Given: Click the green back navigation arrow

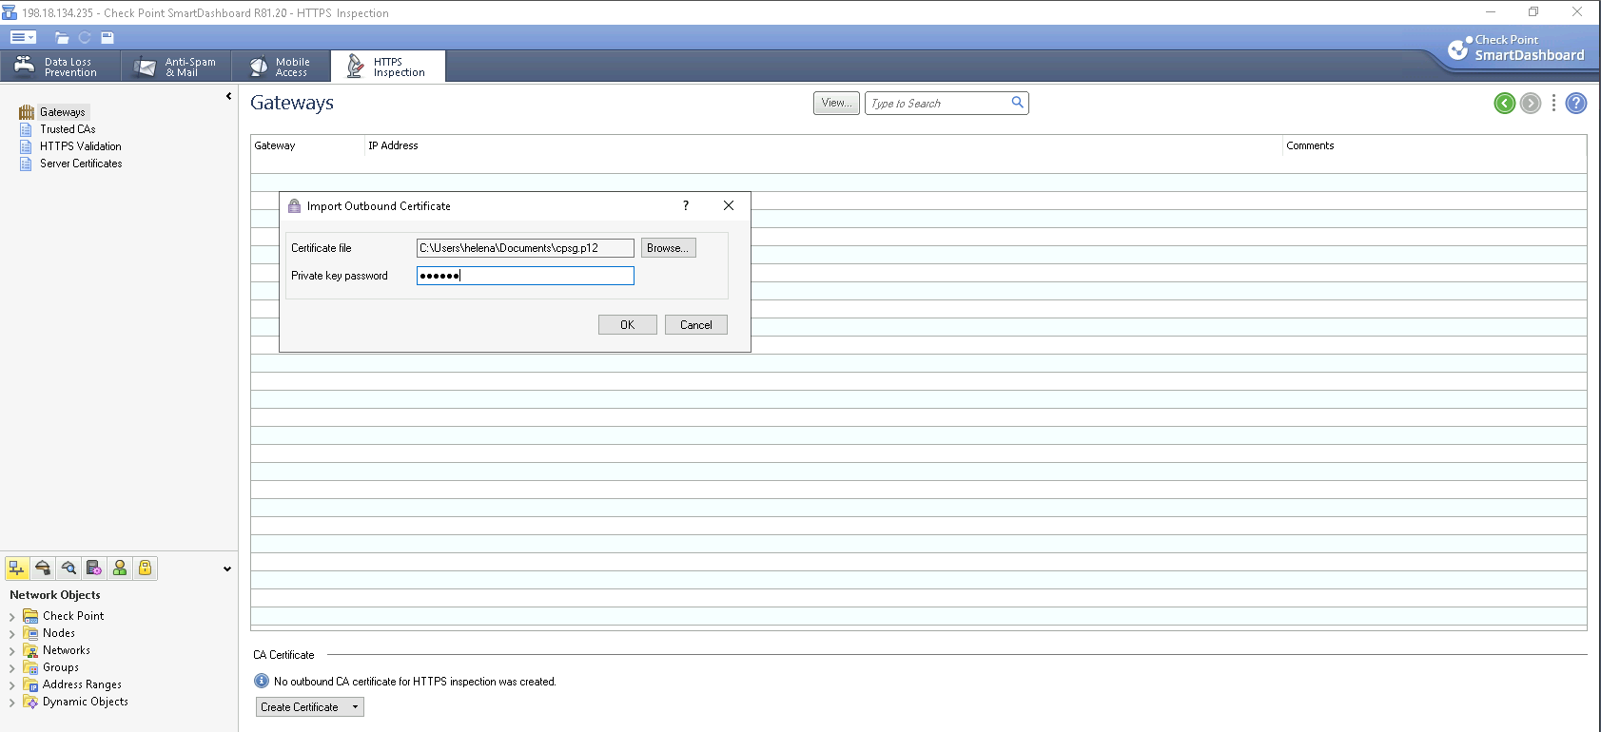Looking at the screenshot, I should tap(1504, 104).
